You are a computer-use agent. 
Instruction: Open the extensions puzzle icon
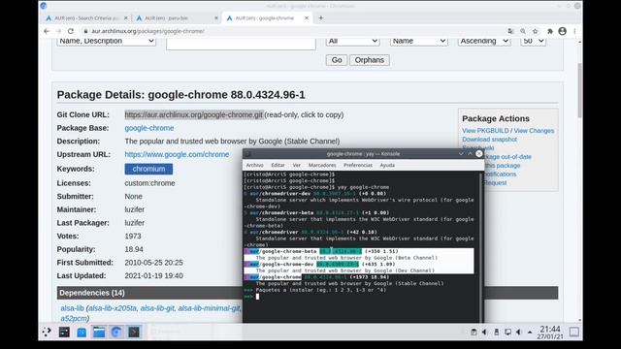click(x=550, y=31)
